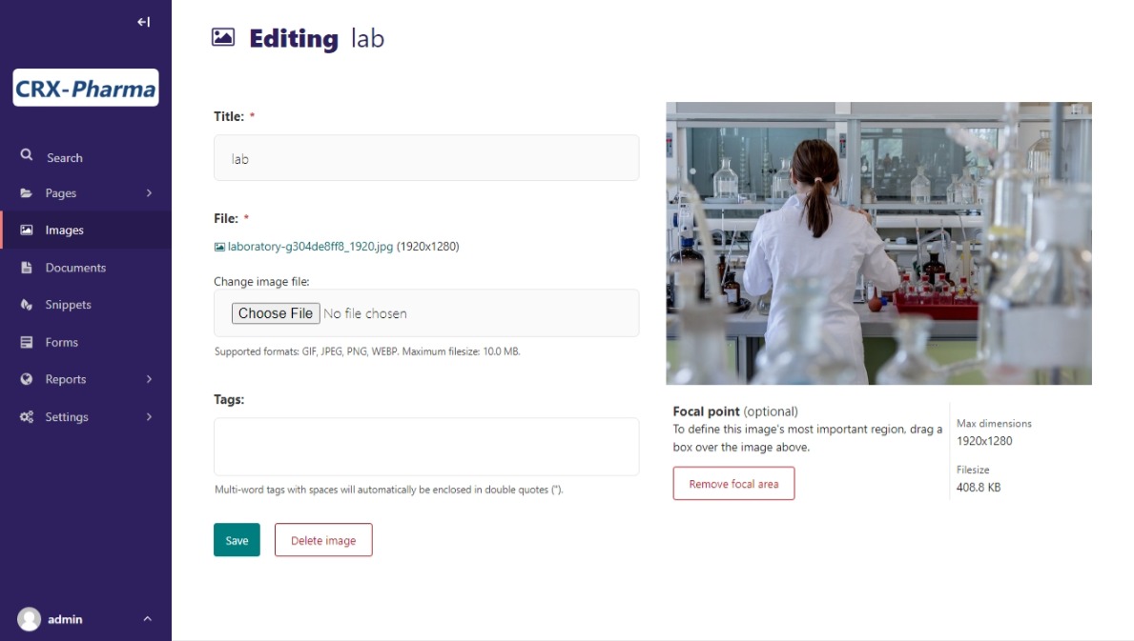Click the Settings gears icon
1134x641 pixels.
click(x=27, y=417)
